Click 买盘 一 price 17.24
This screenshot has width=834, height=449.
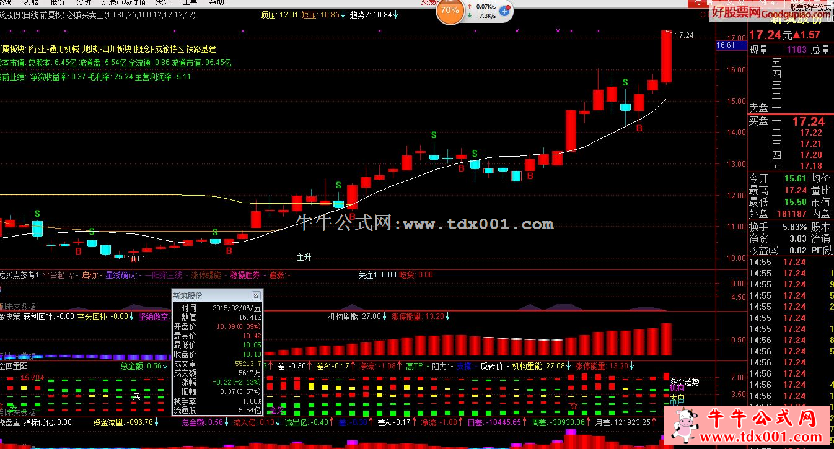(809, 121)
